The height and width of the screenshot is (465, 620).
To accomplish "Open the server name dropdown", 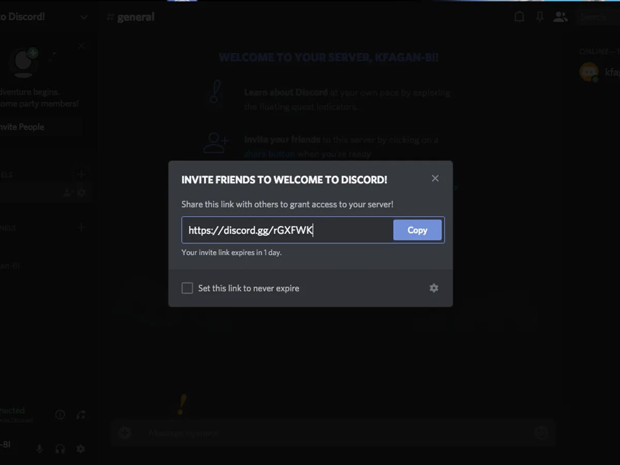I will click(84, 17).
